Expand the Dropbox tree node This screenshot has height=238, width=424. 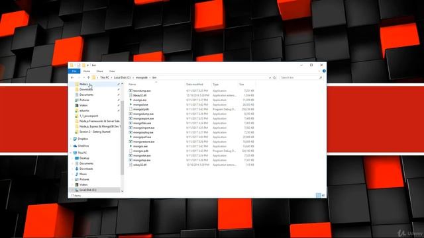[x=71, y=139]
